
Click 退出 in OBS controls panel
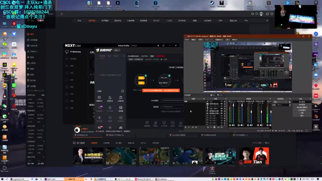coord(302,115)
